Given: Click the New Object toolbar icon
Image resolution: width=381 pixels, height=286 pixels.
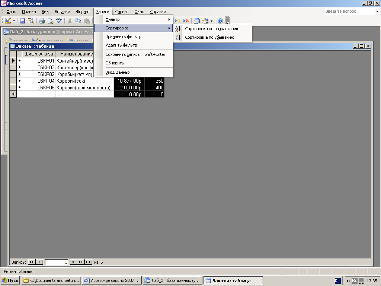Looking at the screenshot, I should coord(205,21).
